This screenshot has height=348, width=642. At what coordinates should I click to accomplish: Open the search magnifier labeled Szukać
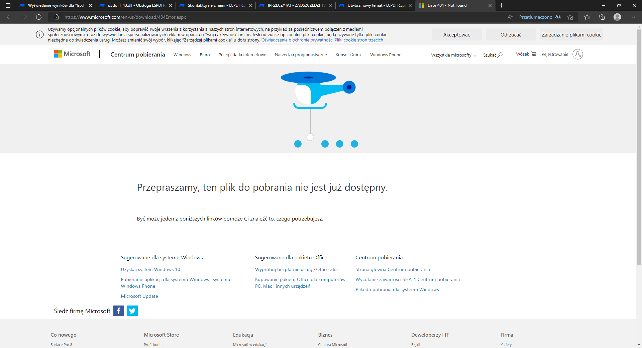tap(493, 55)
